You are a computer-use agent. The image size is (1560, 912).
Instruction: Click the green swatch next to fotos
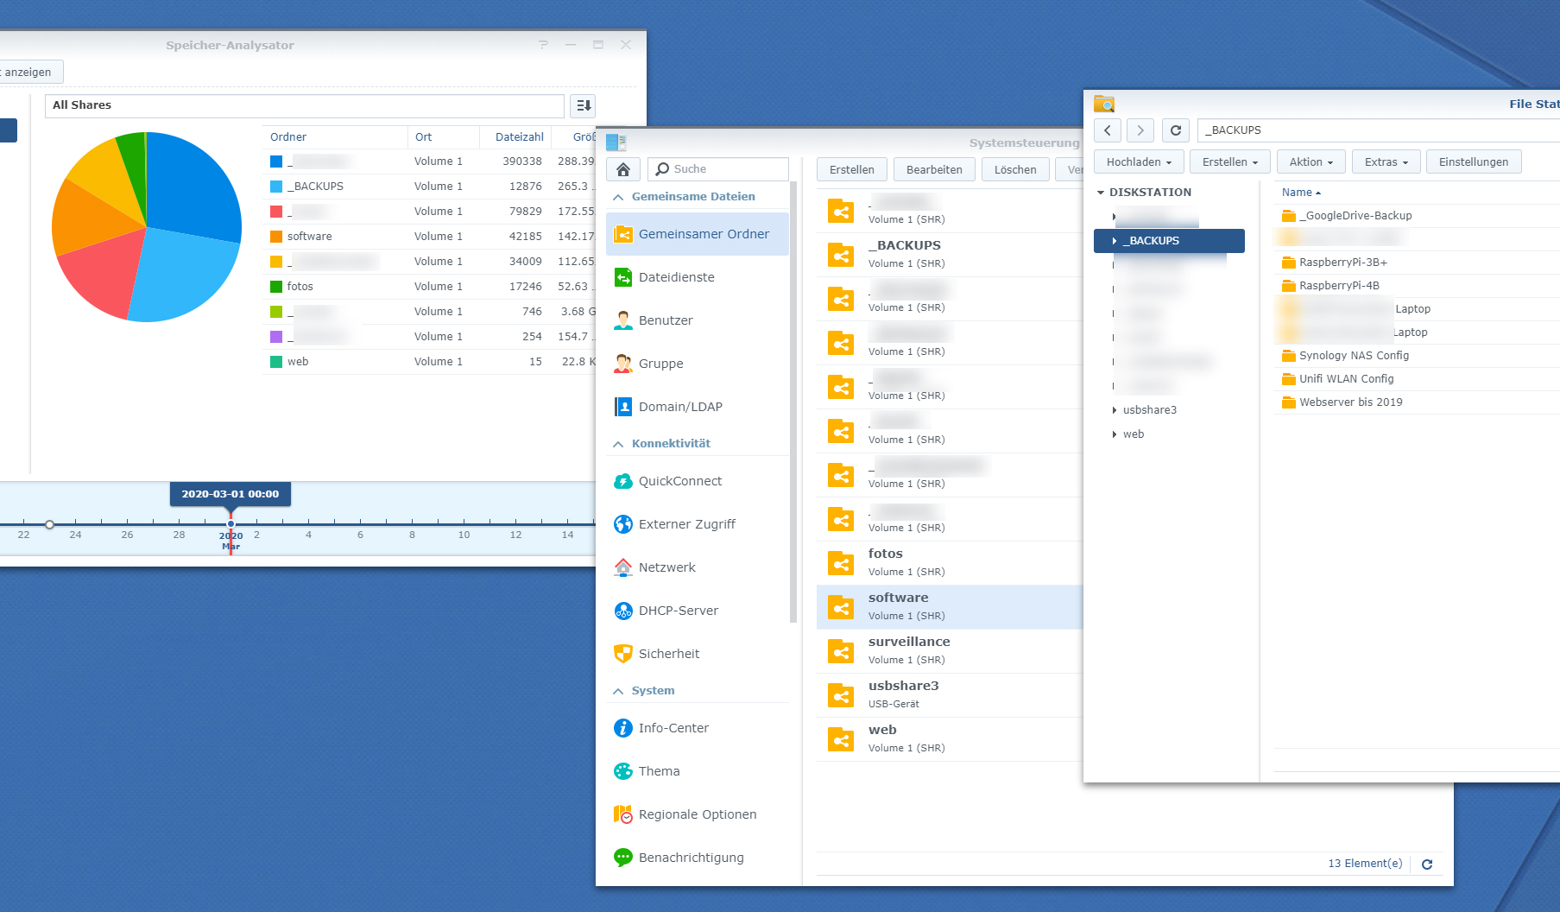(276, 287)
